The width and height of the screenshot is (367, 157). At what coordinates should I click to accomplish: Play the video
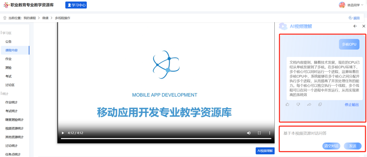pos(63,133)
